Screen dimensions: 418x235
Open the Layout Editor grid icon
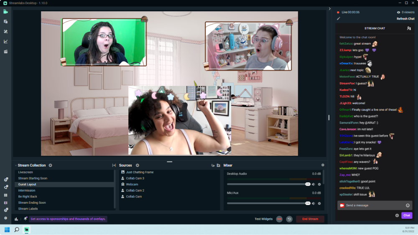(x=5, y=195)
